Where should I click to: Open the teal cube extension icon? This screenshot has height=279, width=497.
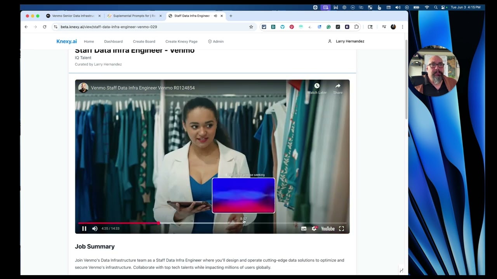point(301,27)
